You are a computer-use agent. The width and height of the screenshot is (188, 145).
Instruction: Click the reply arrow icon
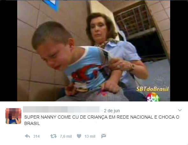click(x=27, y=136)
